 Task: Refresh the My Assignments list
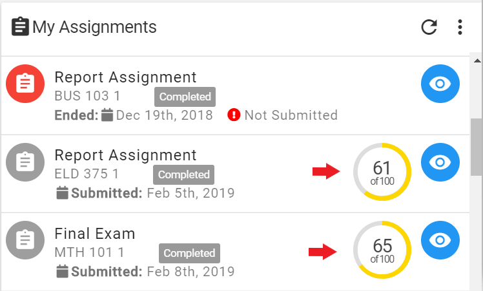(429, 27)
